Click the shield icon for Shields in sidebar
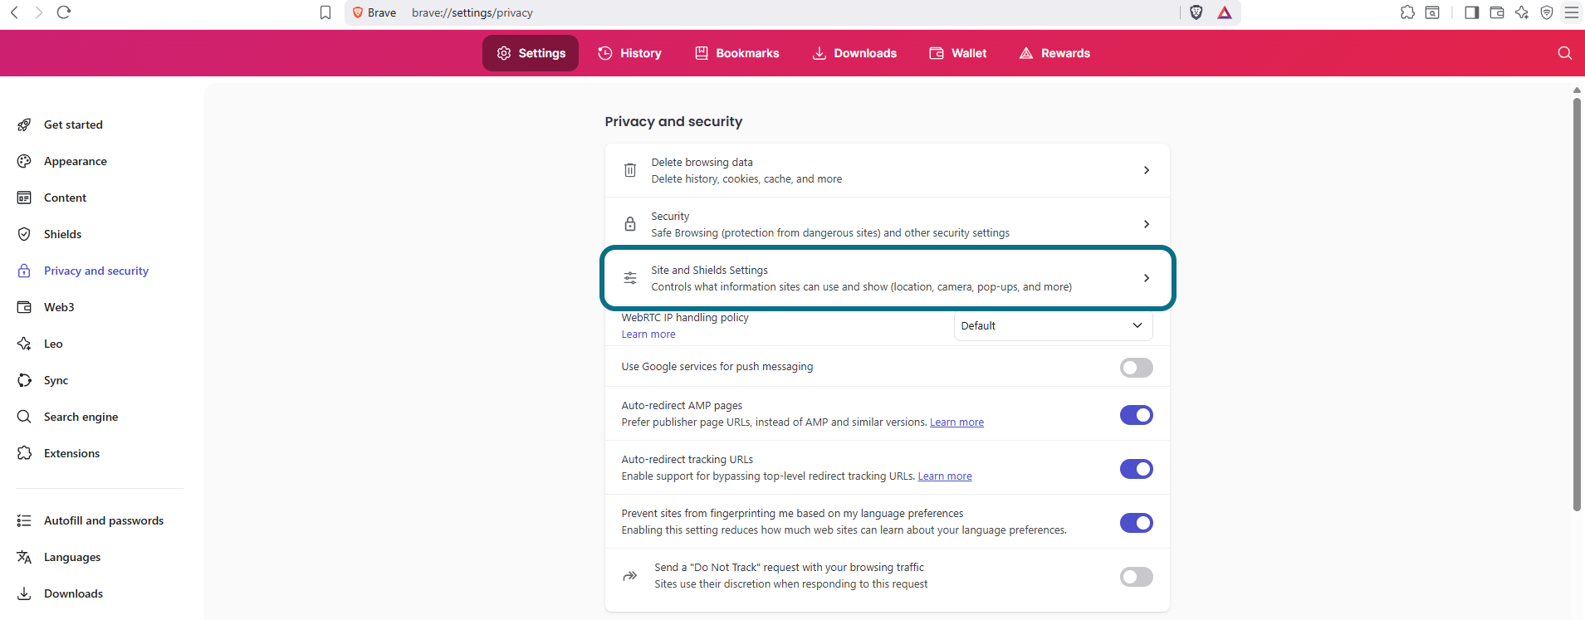This screenshot has height=620, width=1585. tap(24, 234)
